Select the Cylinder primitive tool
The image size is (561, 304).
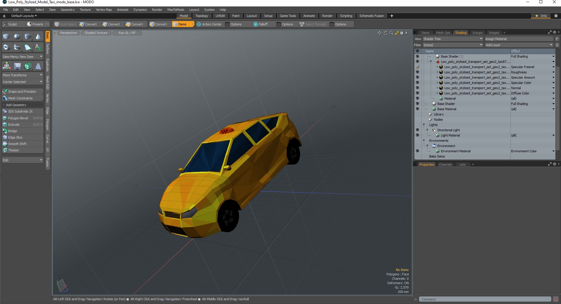27,37
